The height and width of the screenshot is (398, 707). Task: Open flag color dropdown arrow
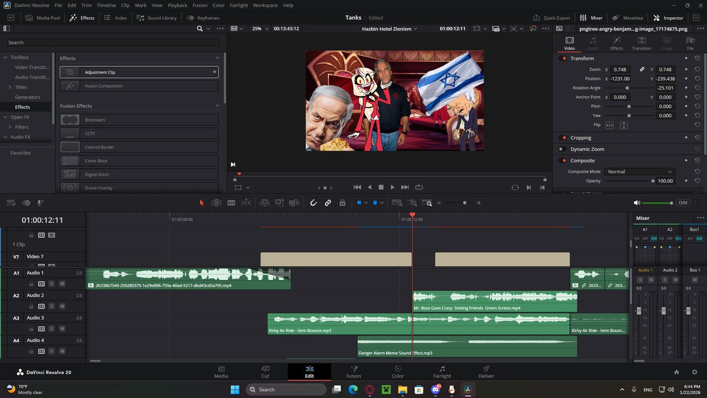366,203
